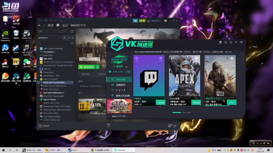
Task: Click the ready-to-play filter icon in Steam
Action: (x=73, y=38)
